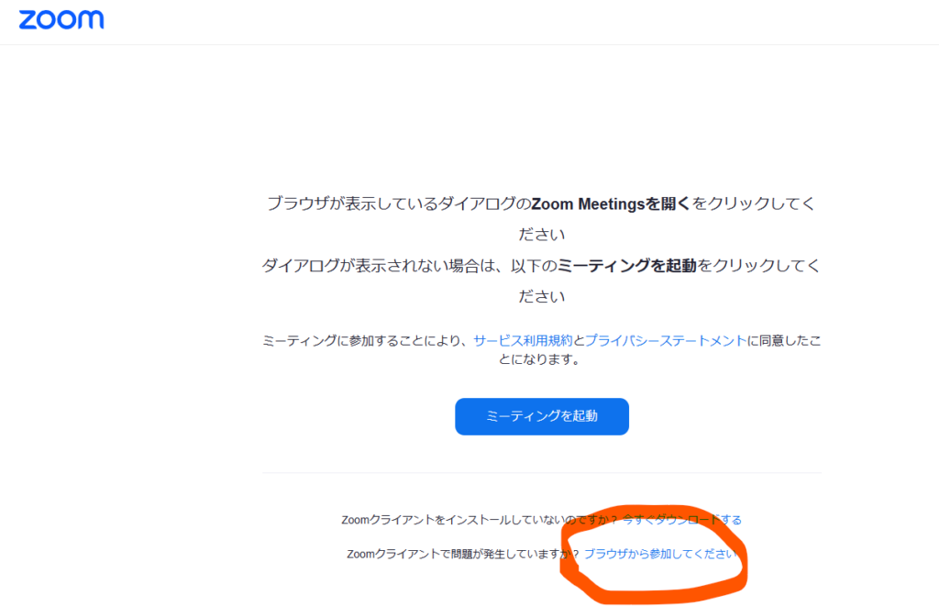This screenshot has height=606, width=939.
Task: Click the bold Zoom Meetingsを開く text
Action: 611,204
